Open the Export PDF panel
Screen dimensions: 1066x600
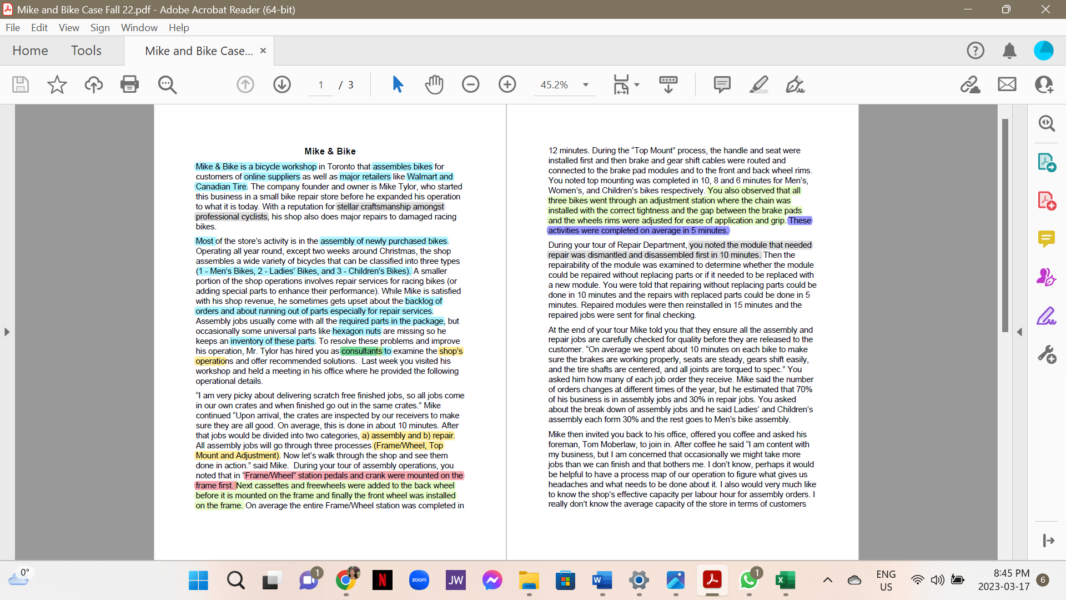click(1047, 162)
